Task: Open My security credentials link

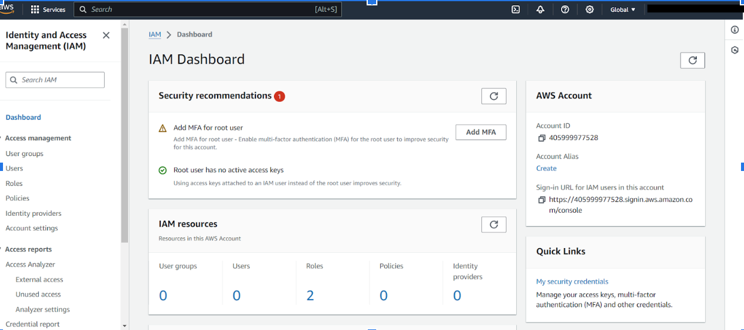Action: (x=572, y=282)
